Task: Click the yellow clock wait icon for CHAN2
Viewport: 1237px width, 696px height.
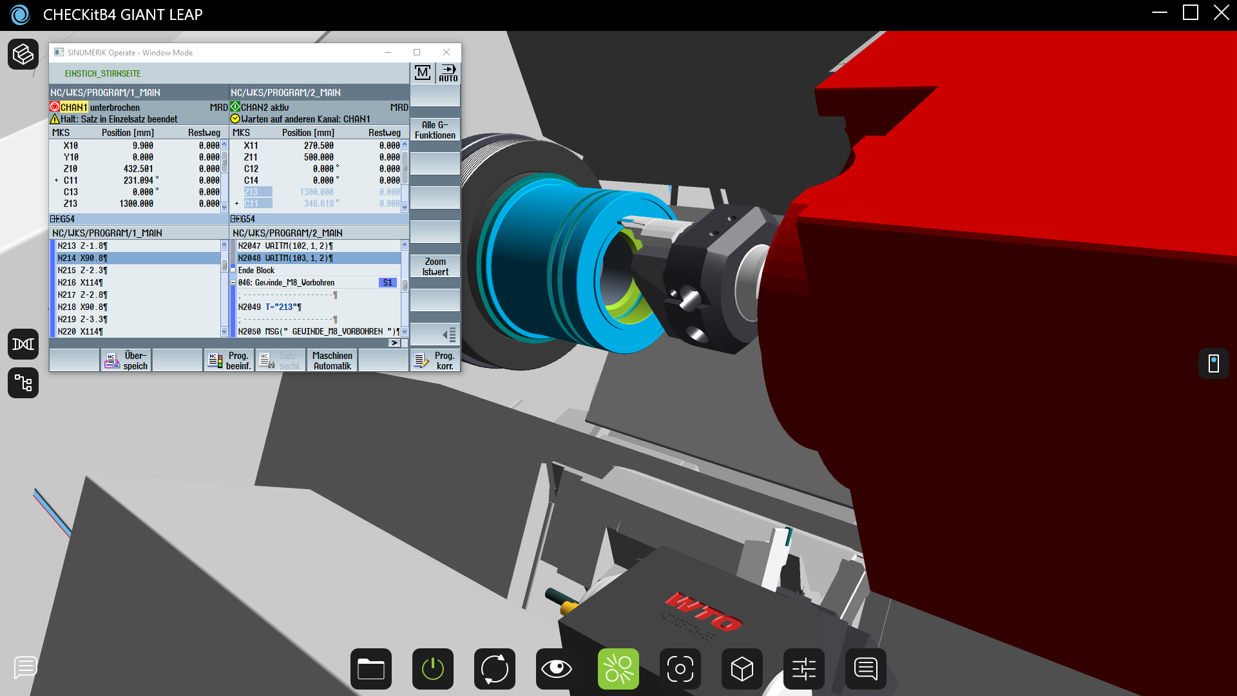Action: click(x=235, y=119)
